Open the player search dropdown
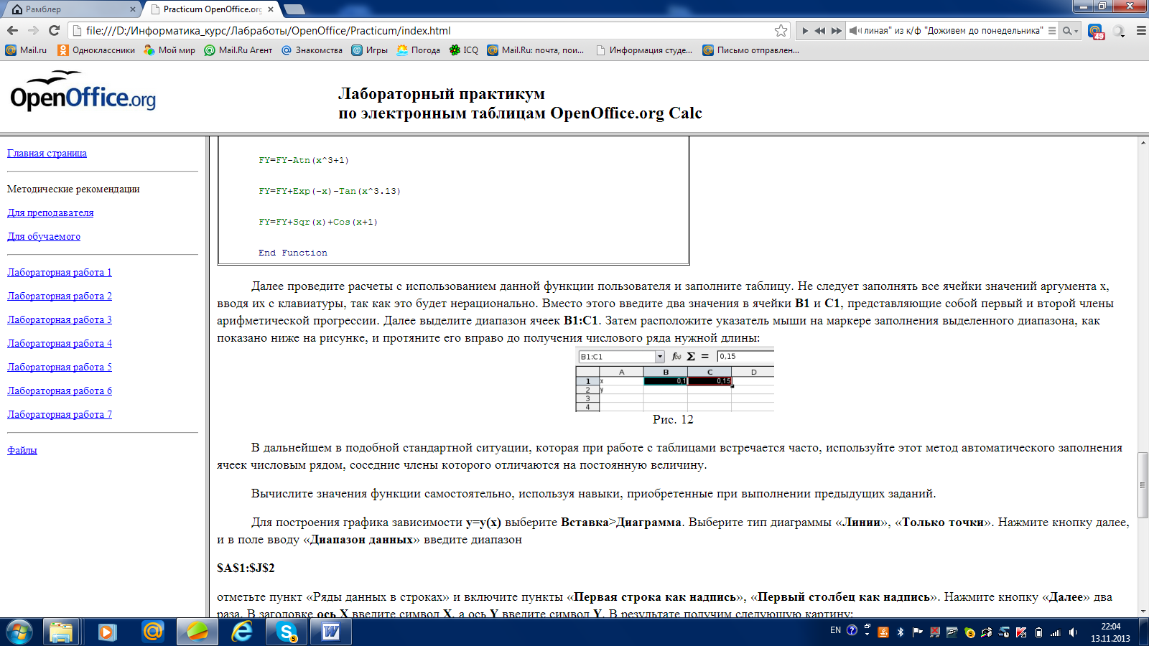The image size is (1149, 646). point(1071,31)
